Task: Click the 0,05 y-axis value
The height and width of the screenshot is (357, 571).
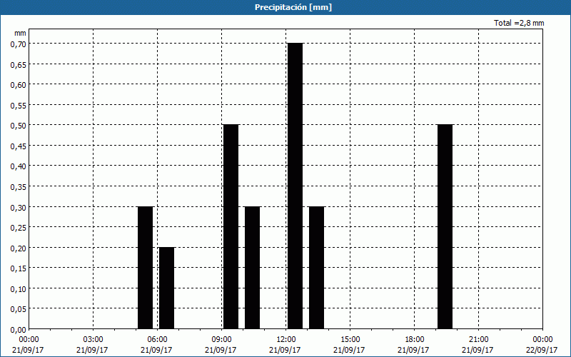Action: tap(19, 309)
